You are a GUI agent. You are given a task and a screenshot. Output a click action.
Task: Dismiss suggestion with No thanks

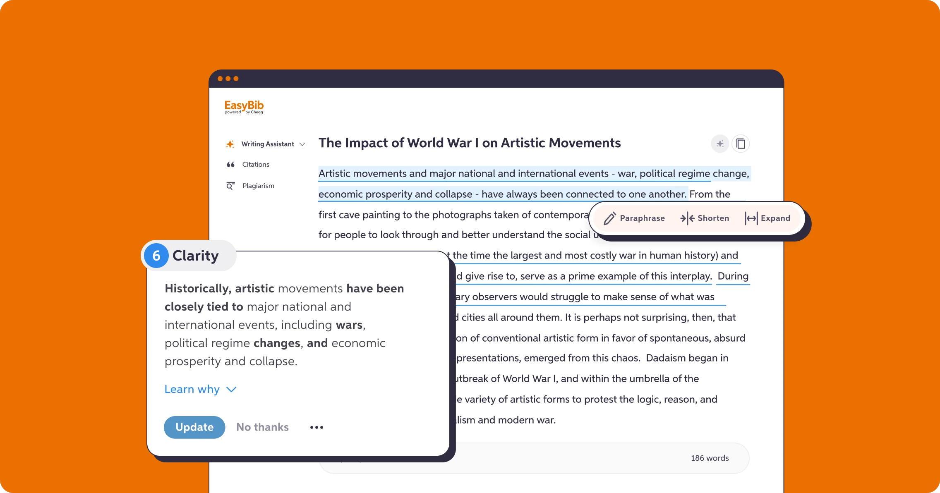[262, 427]
